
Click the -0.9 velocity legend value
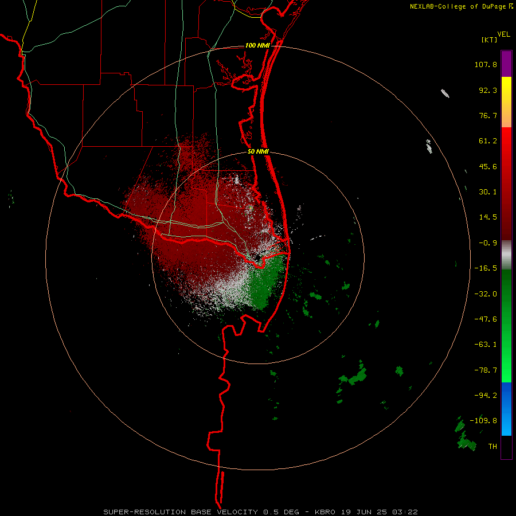[x=488, y=243]
